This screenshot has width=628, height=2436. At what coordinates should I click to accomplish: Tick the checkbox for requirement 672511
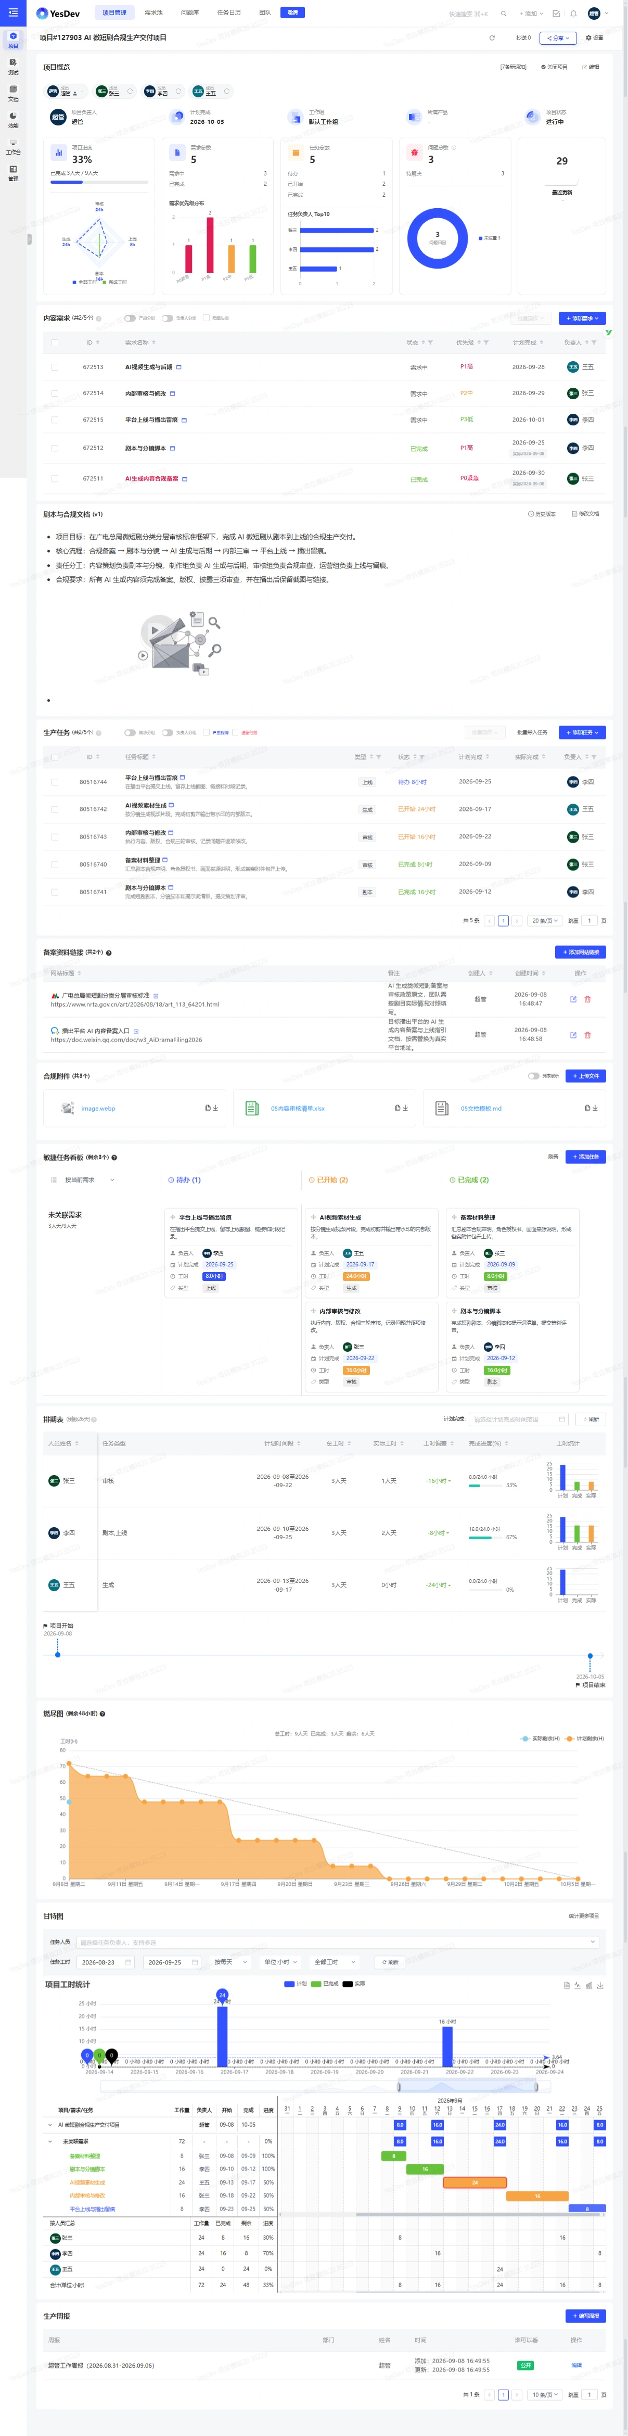tap(55, 478)
